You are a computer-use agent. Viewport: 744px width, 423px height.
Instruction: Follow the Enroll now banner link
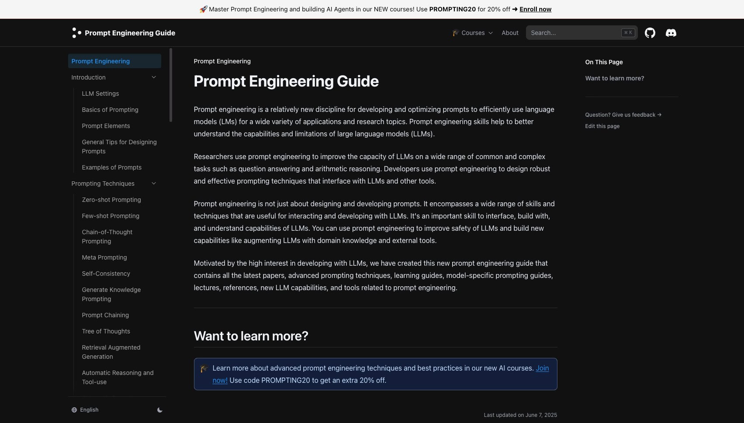tap(535, 9)
